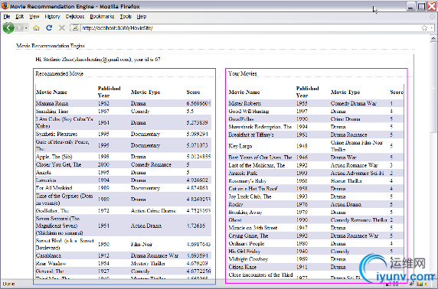Open the Casablanca movie link

48,255
